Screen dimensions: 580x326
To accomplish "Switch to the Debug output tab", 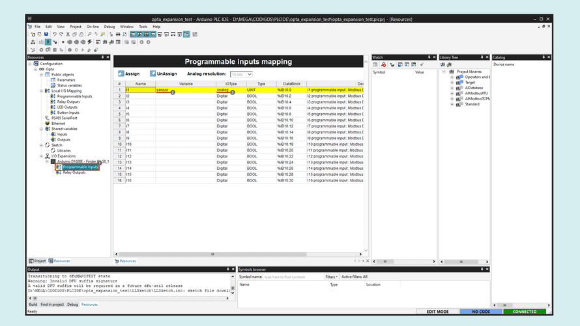I will click(x=72, y=305).
